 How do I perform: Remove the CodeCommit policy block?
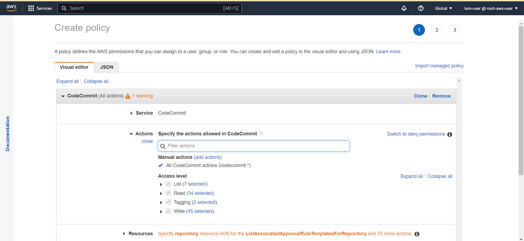441,96
